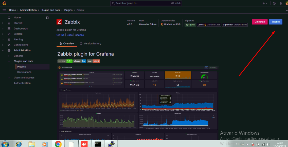Click the Search or jump to field
Viewport: 288px width, 147px height.
tap(146, 3)
